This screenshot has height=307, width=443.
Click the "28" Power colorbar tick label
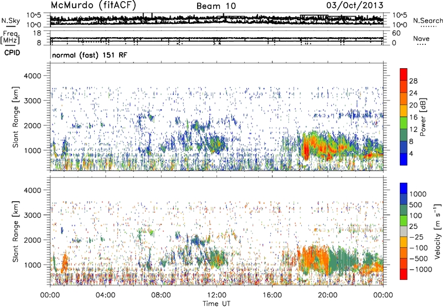(x=413, y=81)
